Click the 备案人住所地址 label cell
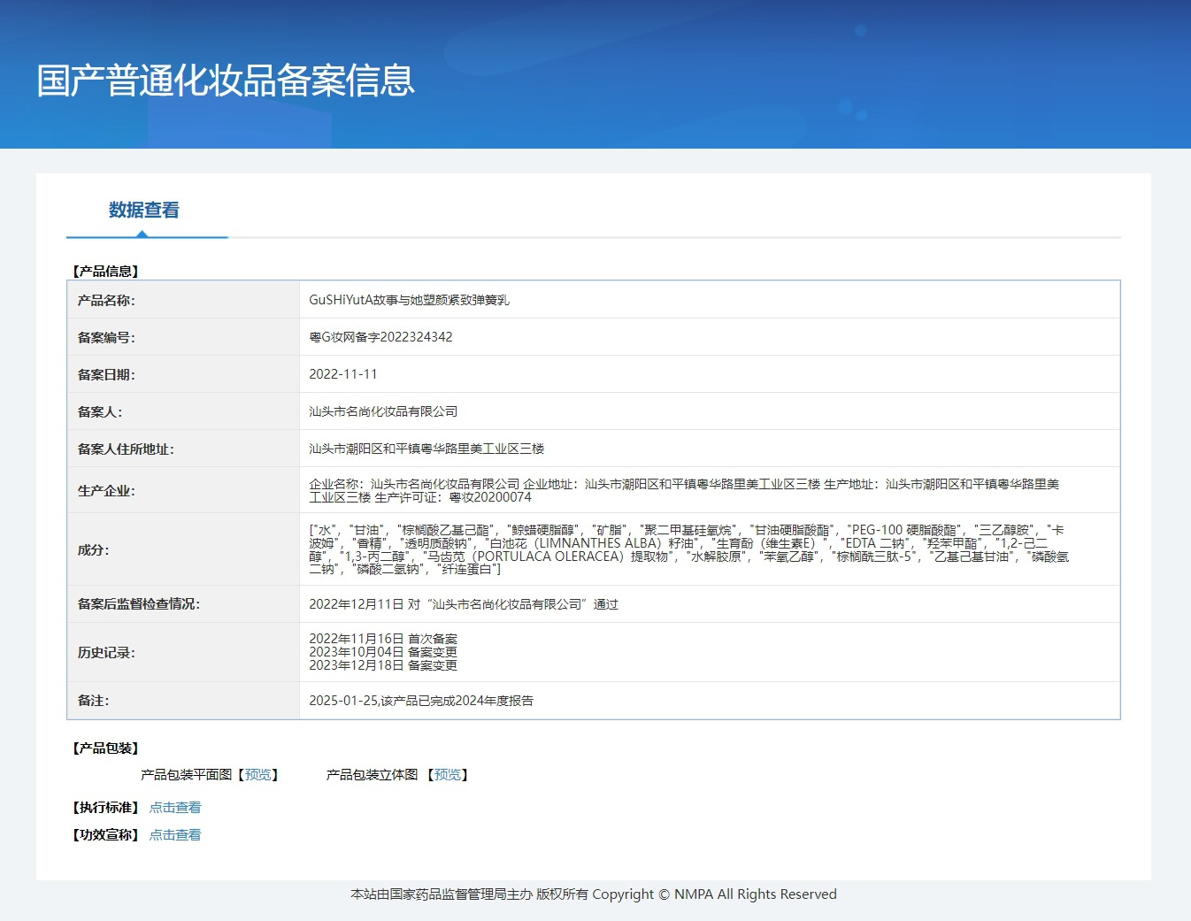 pyautogui.click(x=184, y=449)
